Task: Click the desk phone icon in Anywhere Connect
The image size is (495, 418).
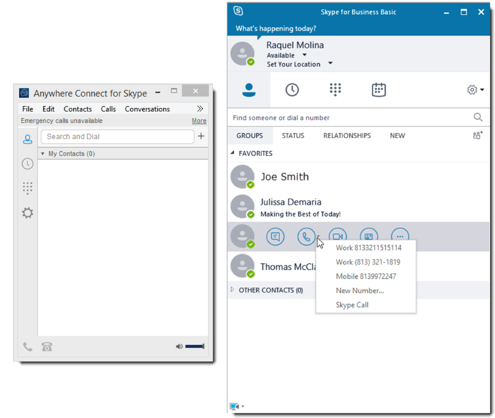Action: click(x=46, y=347)
